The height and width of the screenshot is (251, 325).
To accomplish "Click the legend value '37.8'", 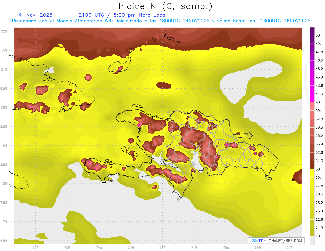I will (319, 119).
